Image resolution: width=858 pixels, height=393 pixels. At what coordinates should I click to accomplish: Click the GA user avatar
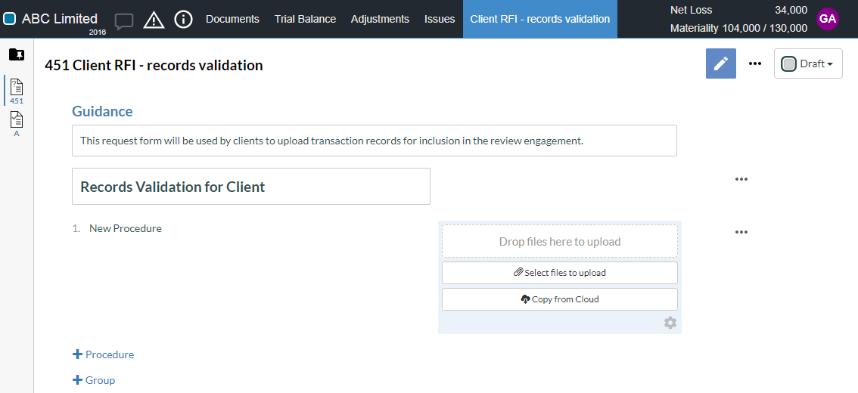click(x=827, y=19)
